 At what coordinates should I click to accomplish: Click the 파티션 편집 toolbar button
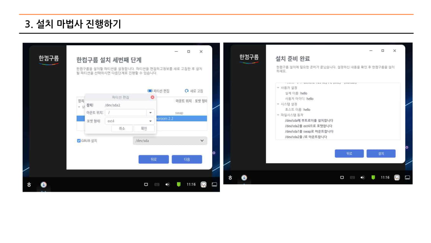pos(159,91)
